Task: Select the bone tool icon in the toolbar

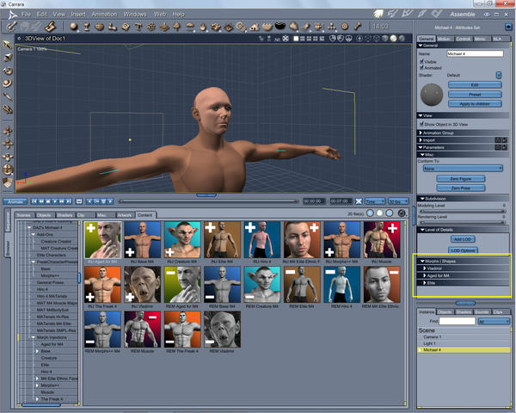Action: coord(358,27)
